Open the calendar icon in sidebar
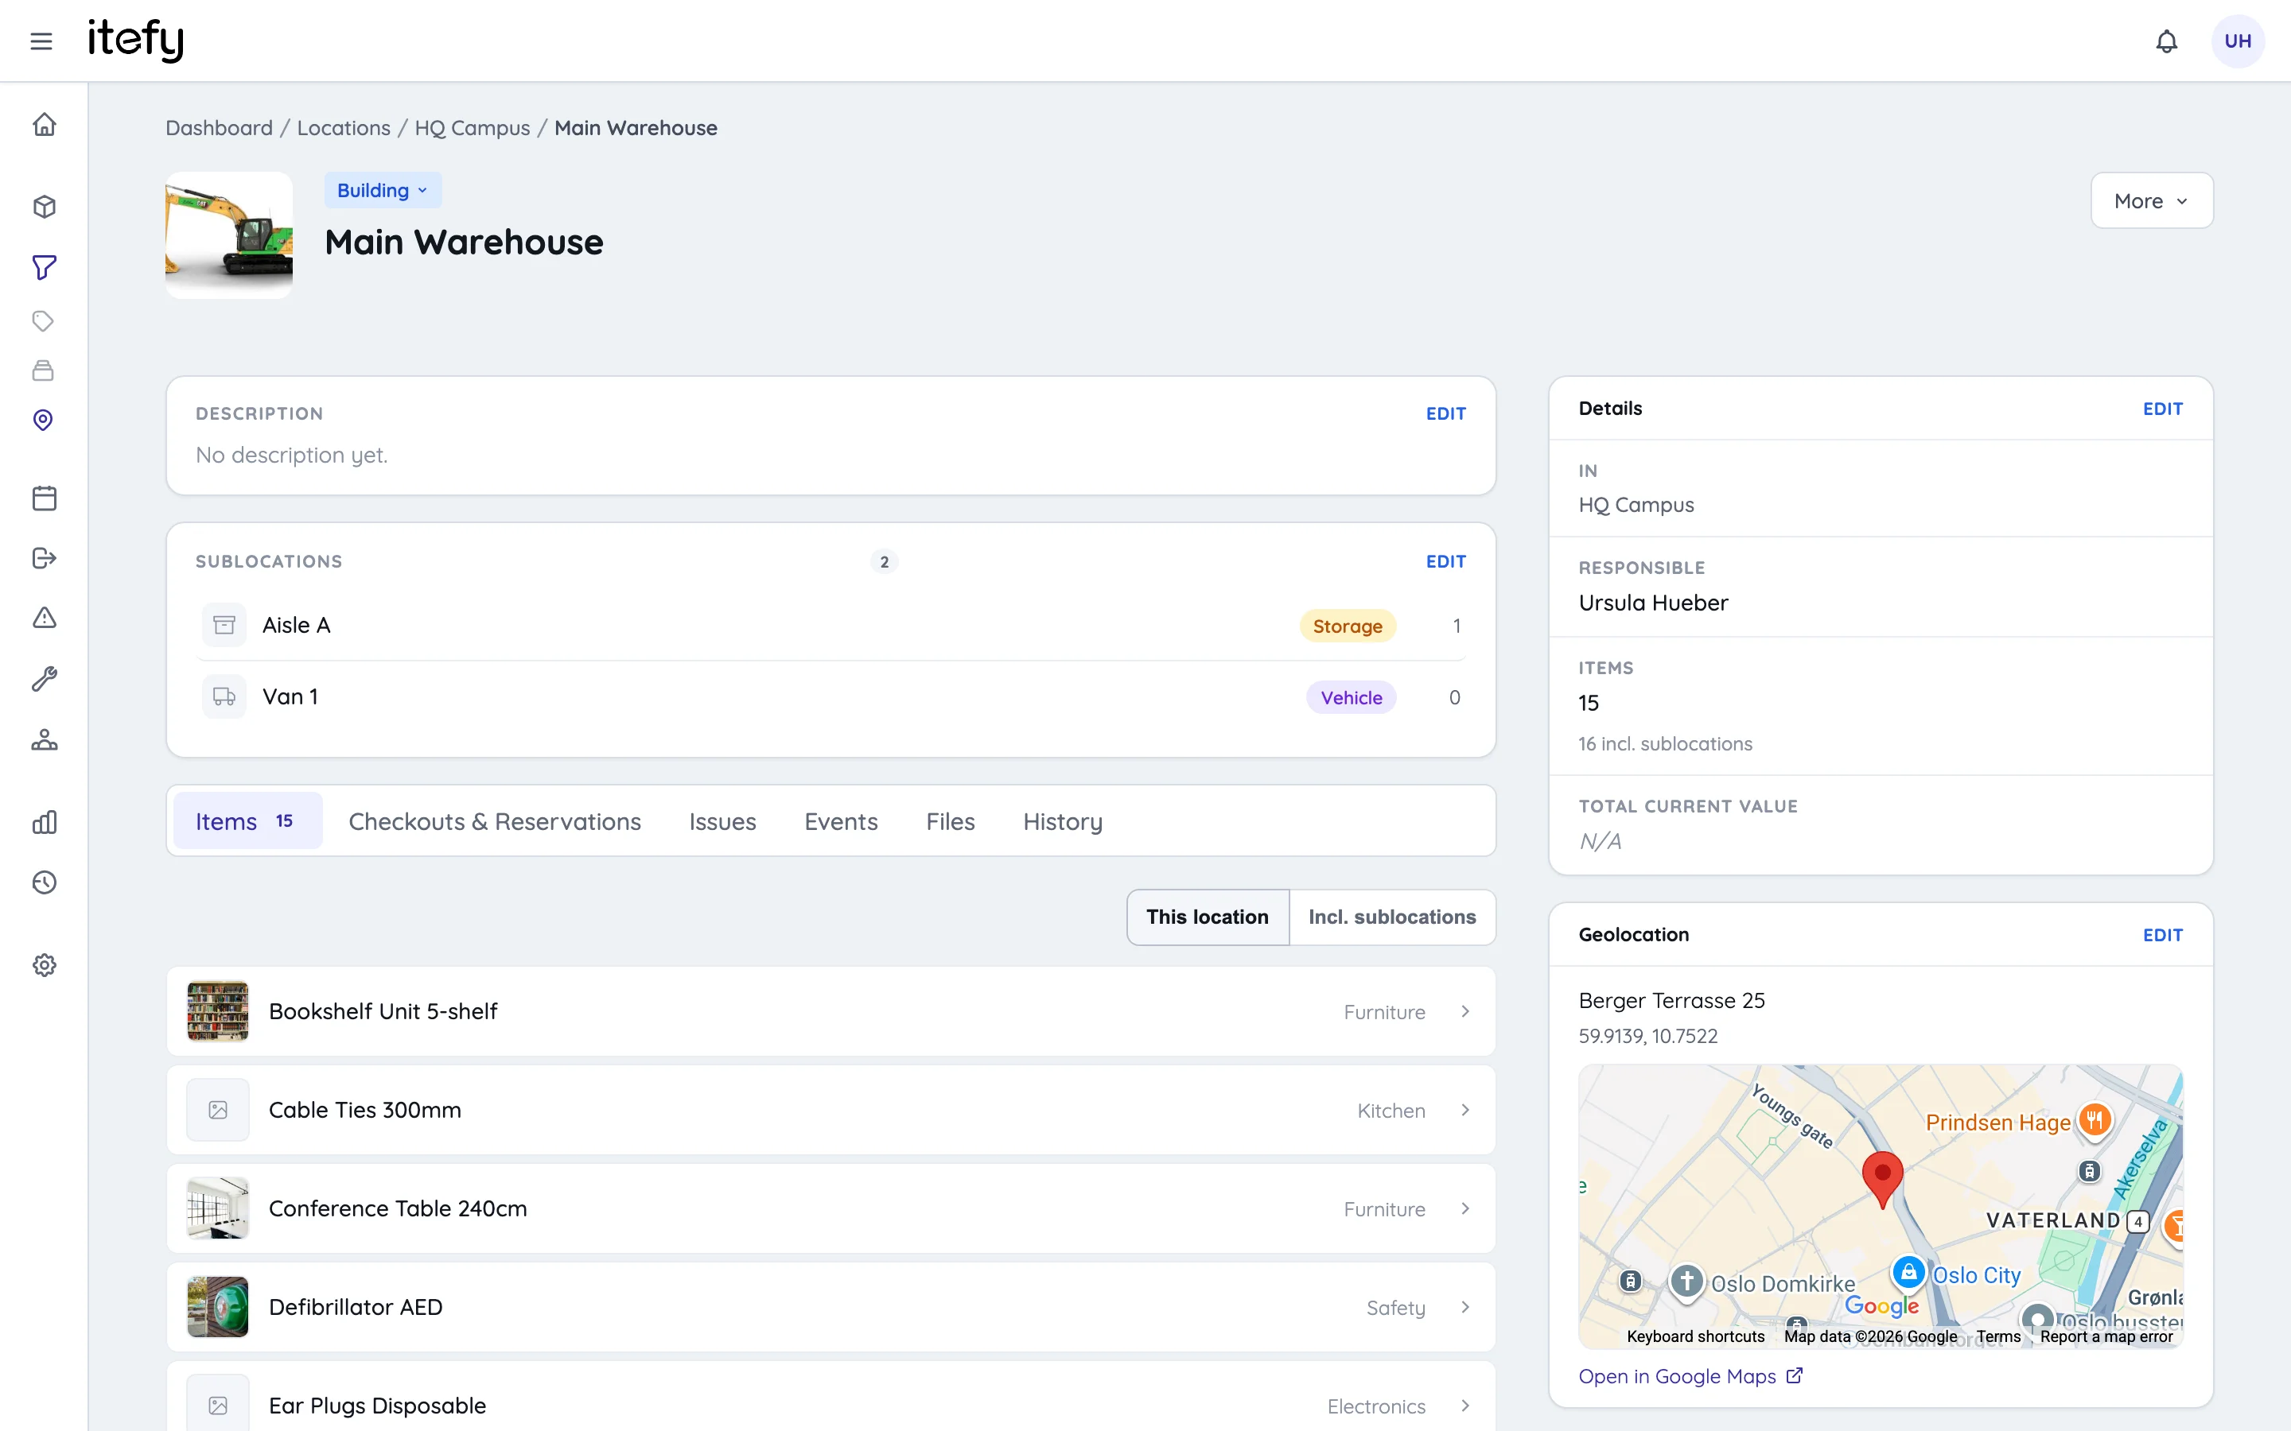 tap(44, 498)
